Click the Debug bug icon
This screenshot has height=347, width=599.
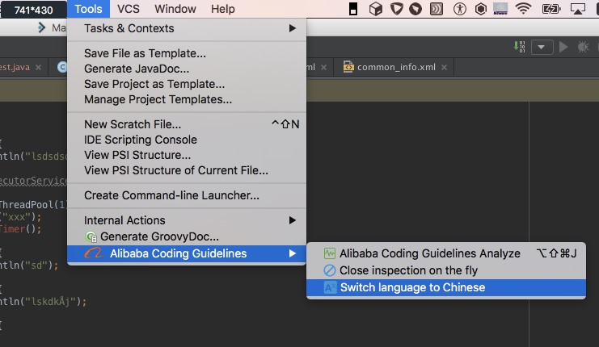click(x=584, y=48)
